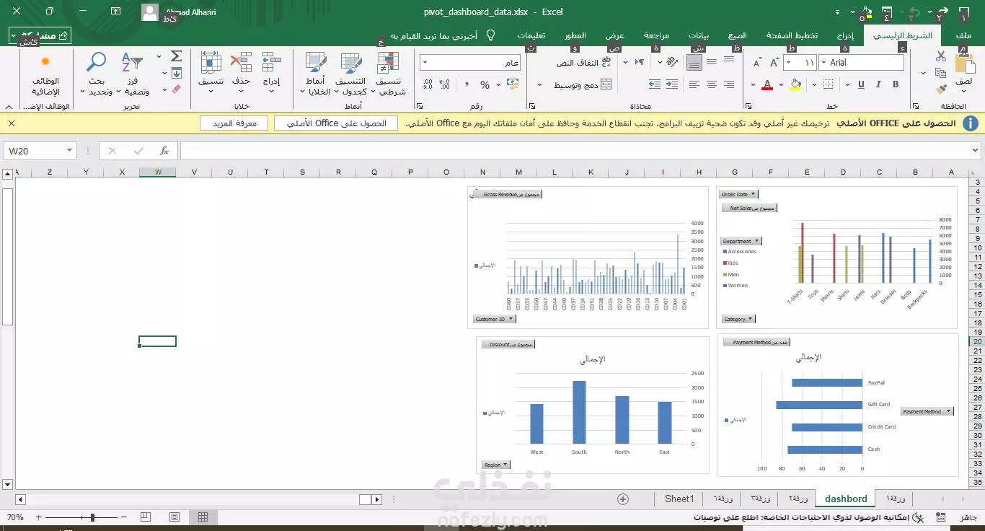Switch to the Sheet1 worksheet tab
985x531 pixels.
tap(679, 499)
